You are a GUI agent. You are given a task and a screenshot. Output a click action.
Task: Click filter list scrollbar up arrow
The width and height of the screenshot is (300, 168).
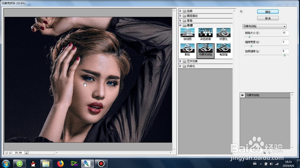234,11
